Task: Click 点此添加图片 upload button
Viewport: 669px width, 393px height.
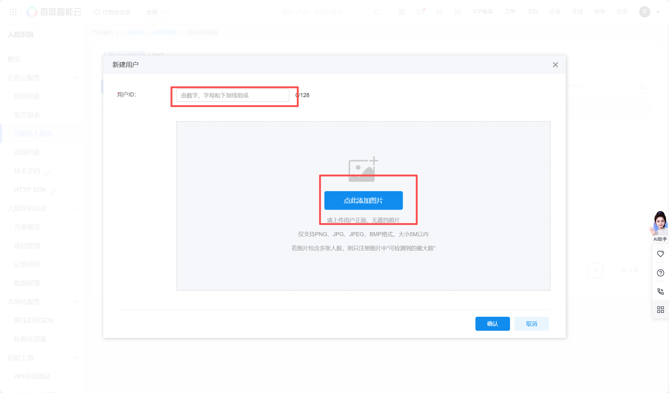Action: pos(363,200)
